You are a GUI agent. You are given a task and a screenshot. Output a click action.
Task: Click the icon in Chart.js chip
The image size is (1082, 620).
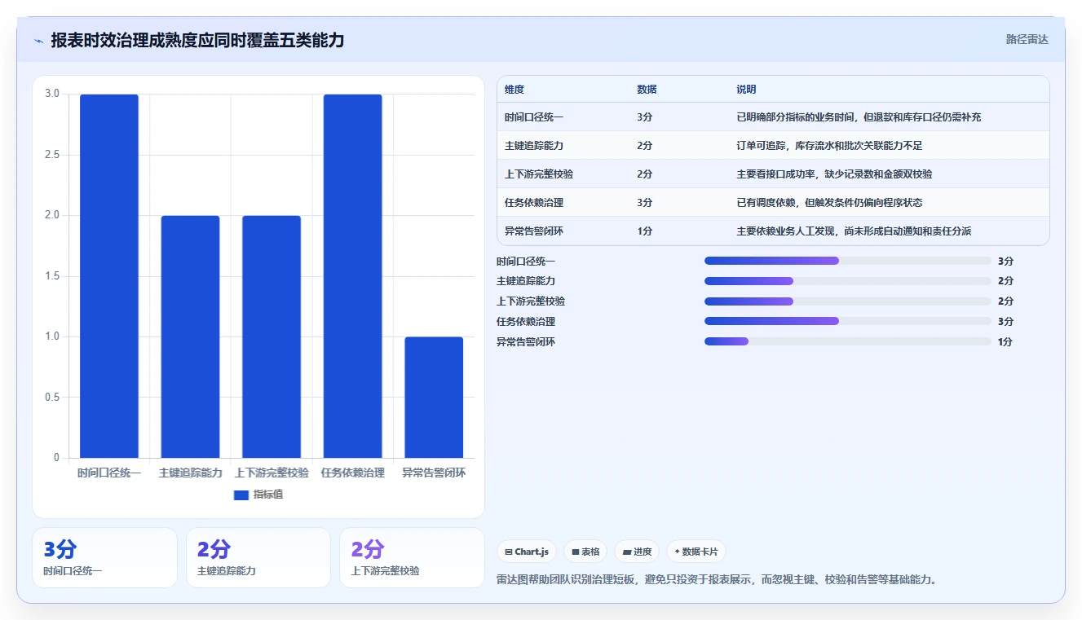[x=509, y=552]
